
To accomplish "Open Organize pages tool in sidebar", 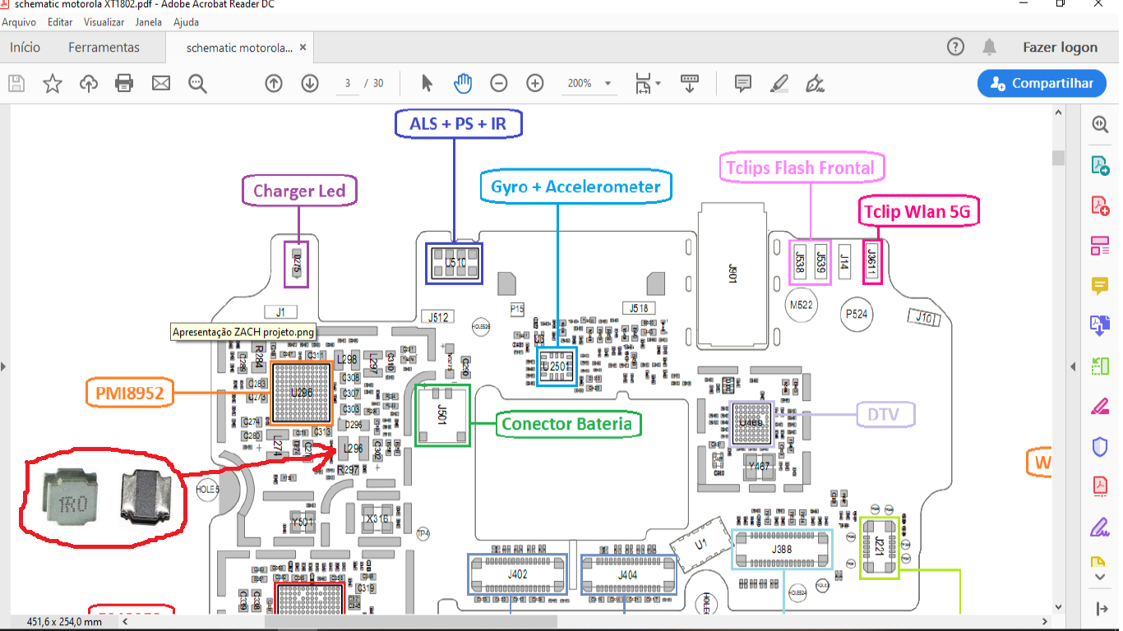I will click(x=1100, y=366).
